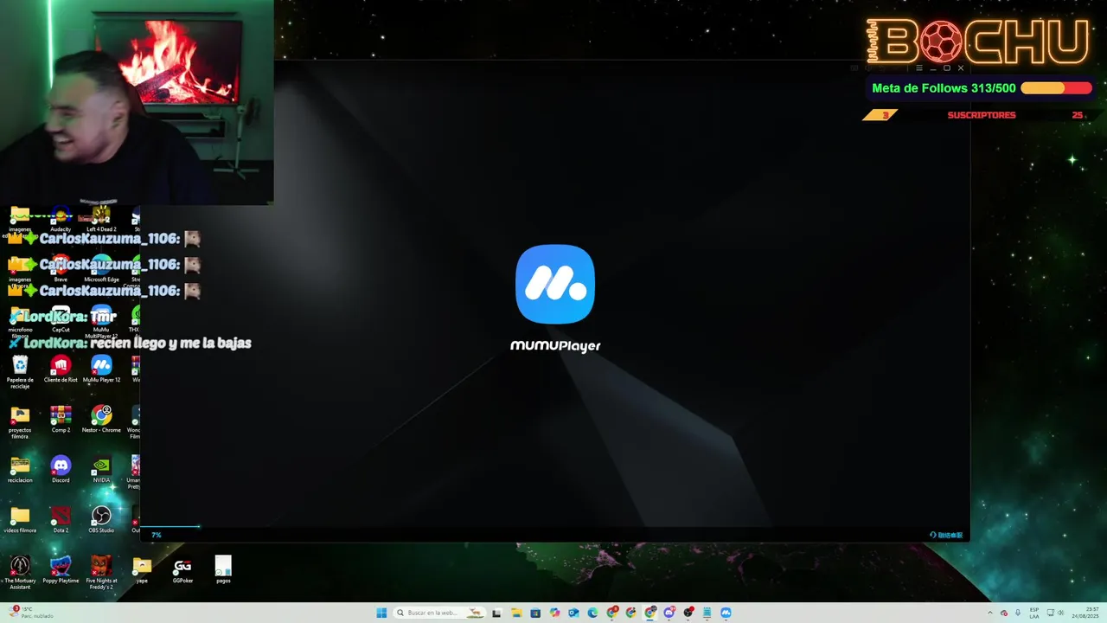
Task: Click the Meta de Follows goal bar
Action: coord(982,88)
